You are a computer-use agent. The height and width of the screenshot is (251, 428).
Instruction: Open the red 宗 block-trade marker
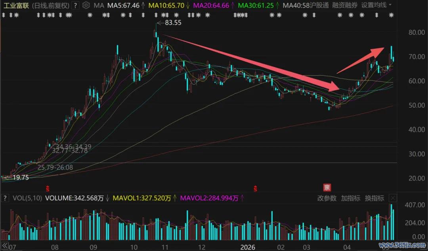pyautogui.click(x=327, y=187)
